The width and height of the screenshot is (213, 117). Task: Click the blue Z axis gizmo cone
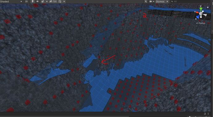click(198, 17)
